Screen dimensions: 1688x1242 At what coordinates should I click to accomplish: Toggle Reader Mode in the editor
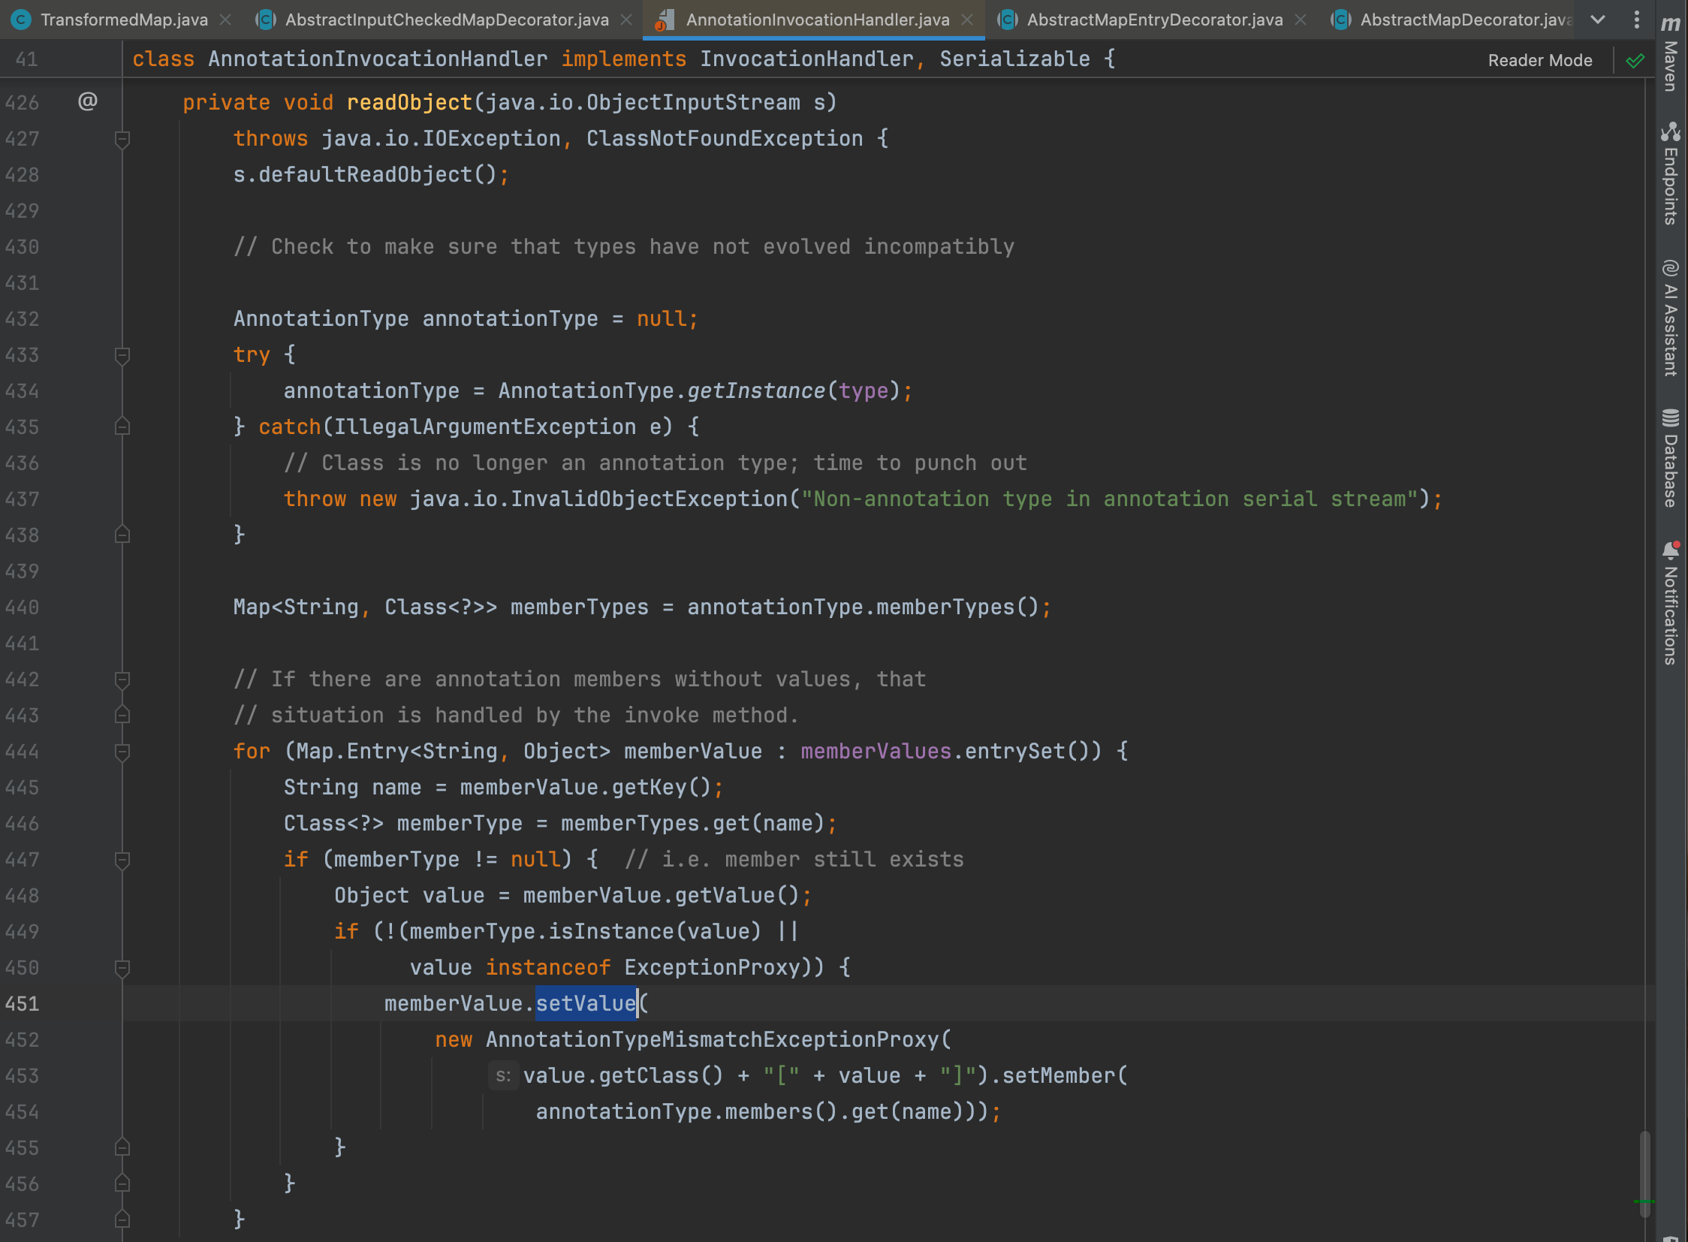1539,60
